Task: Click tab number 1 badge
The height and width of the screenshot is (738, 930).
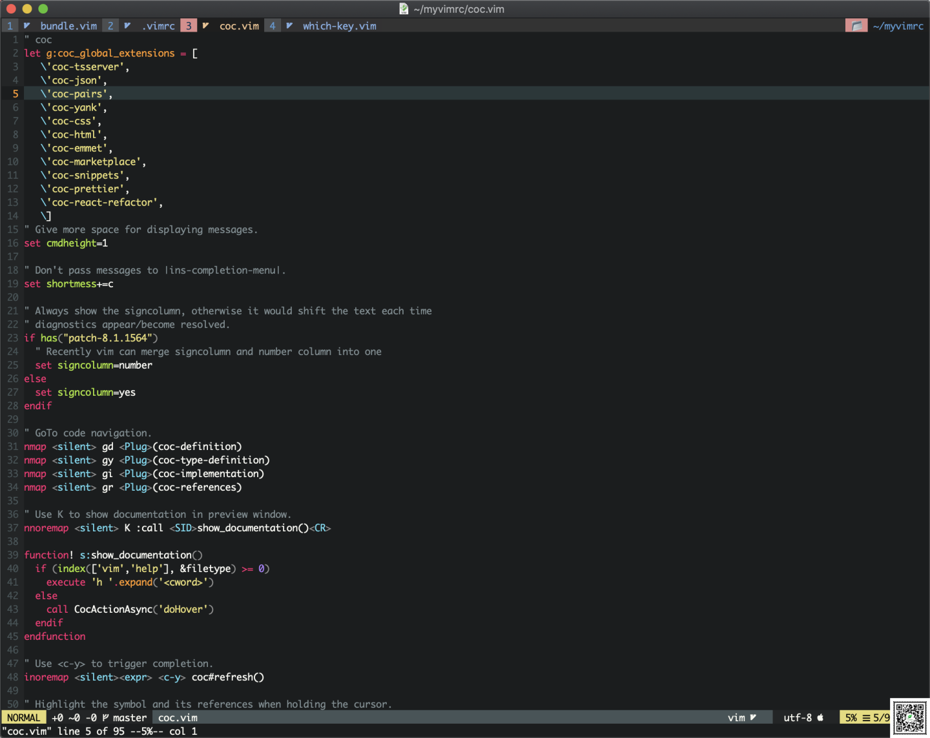Action: click(x=10, y=26)
